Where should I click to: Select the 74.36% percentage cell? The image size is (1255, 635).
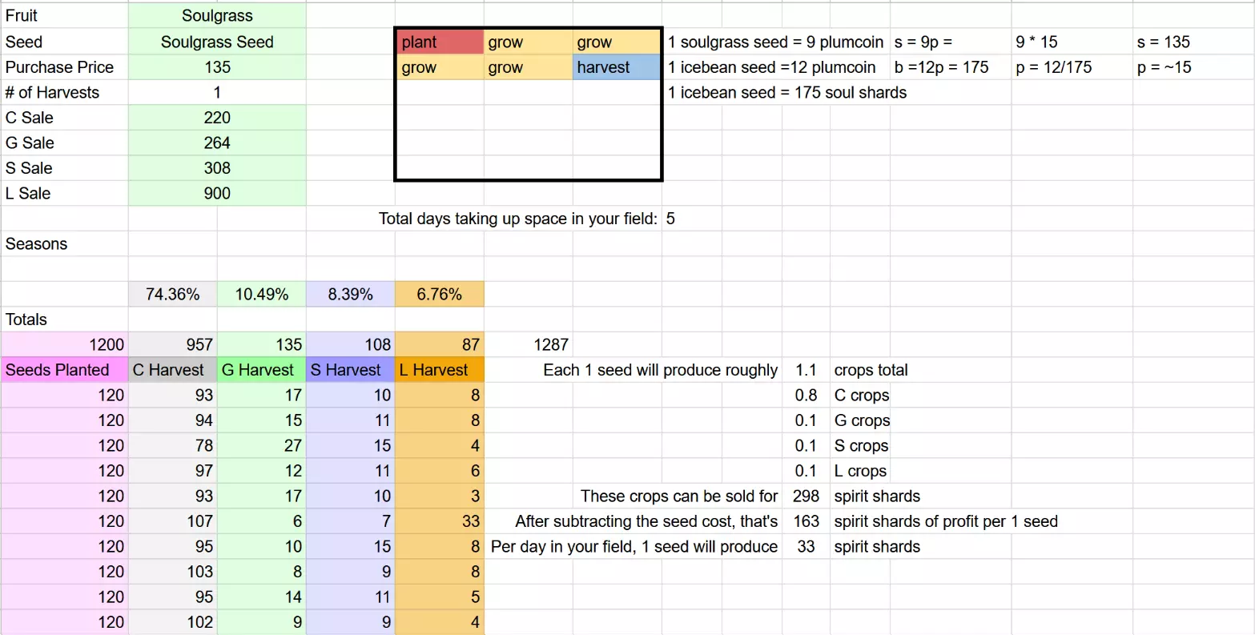172,295
